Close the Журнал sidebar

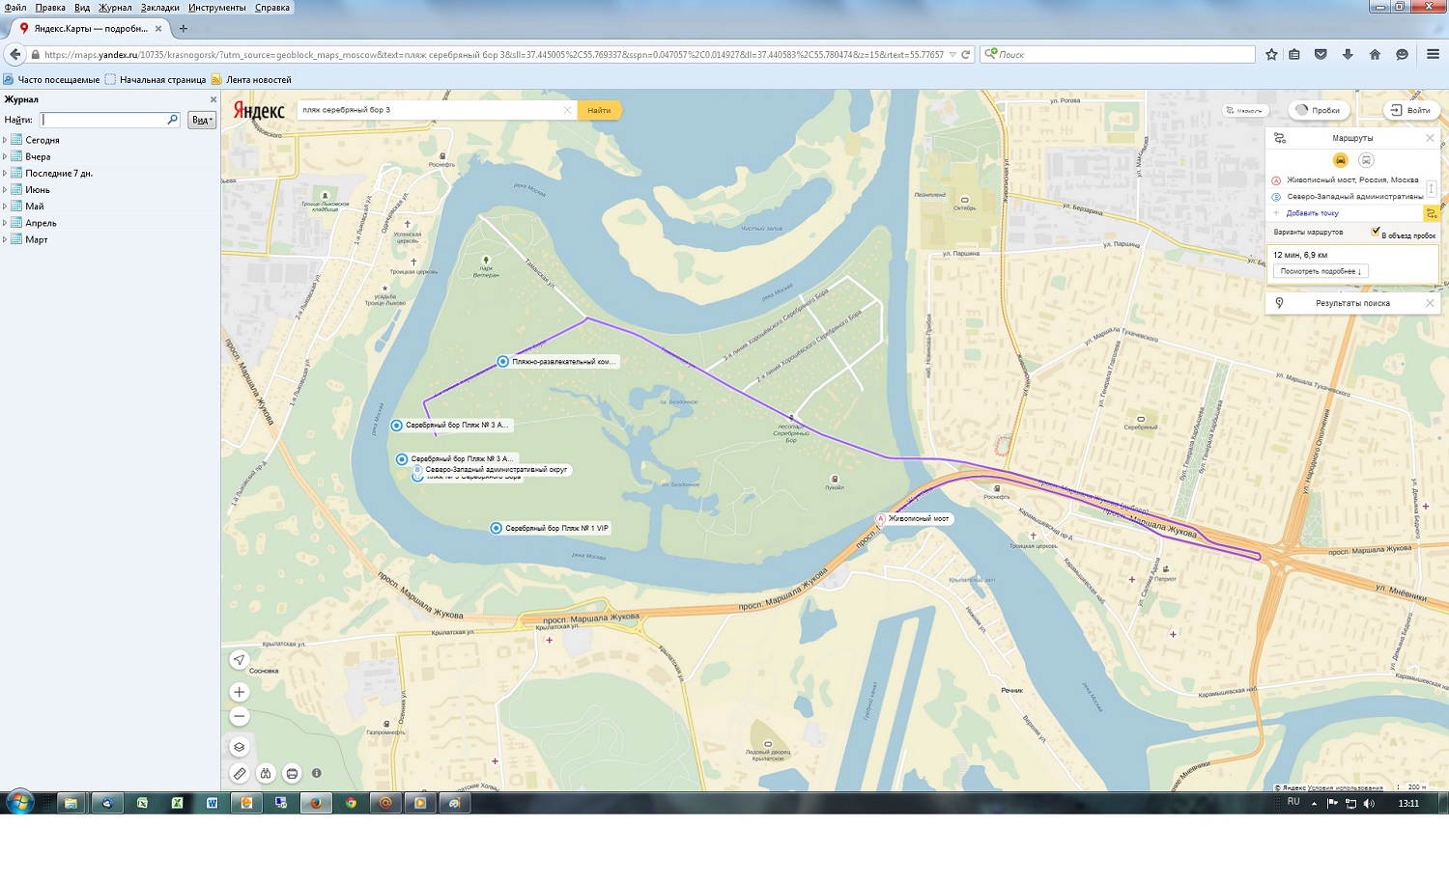[x=213, y=99]
